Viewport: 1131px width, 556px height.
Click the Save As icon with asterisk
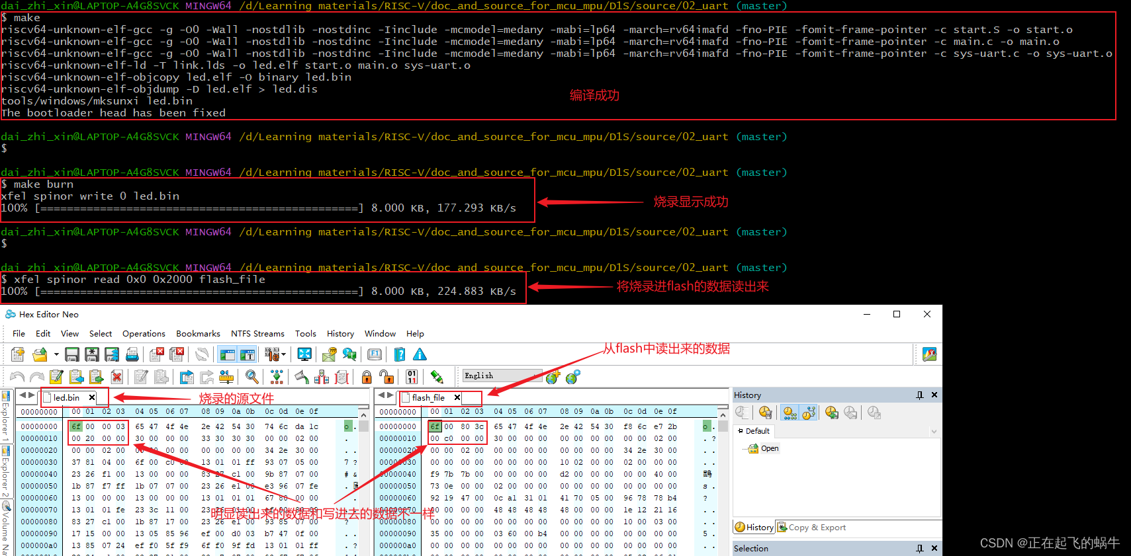click(x=92, y=354)
